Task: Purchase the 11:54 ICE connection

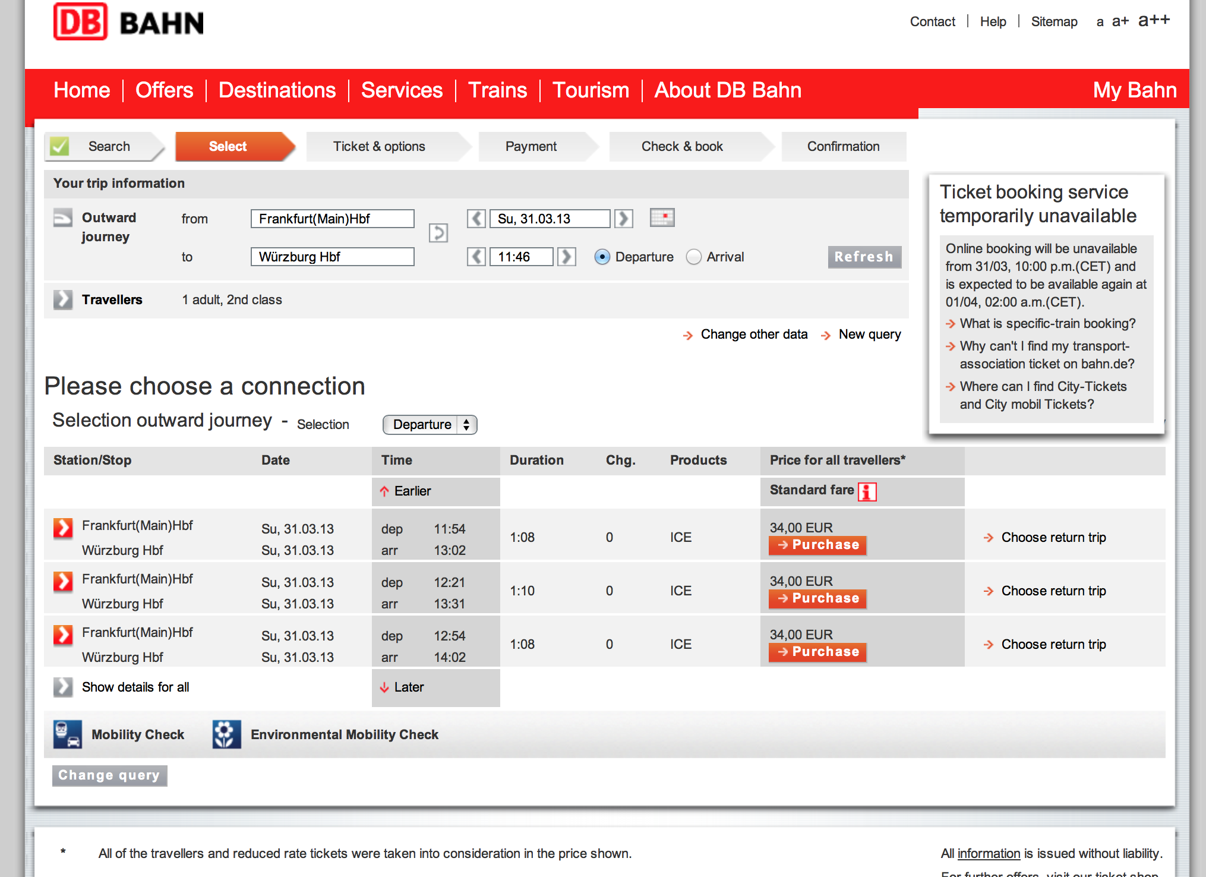Action: click(817, 545)
